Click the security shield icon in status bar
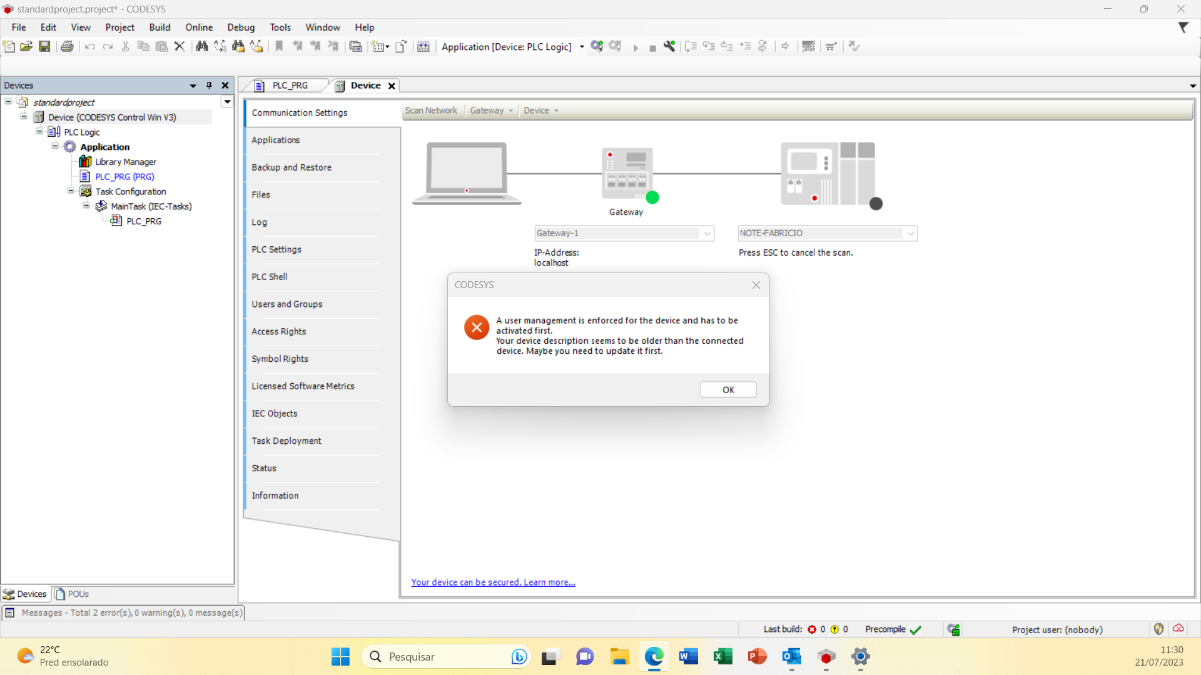Screen dimensions: 1201x675 click(1158, 629)
